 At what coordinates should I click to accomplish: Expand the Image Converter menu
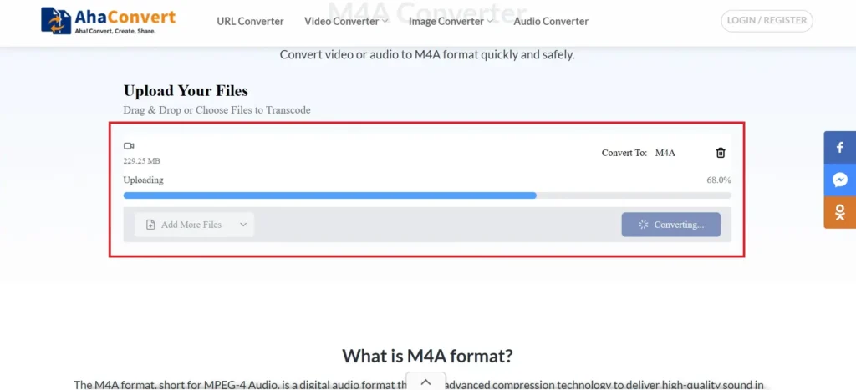click(x=451, y=21)
